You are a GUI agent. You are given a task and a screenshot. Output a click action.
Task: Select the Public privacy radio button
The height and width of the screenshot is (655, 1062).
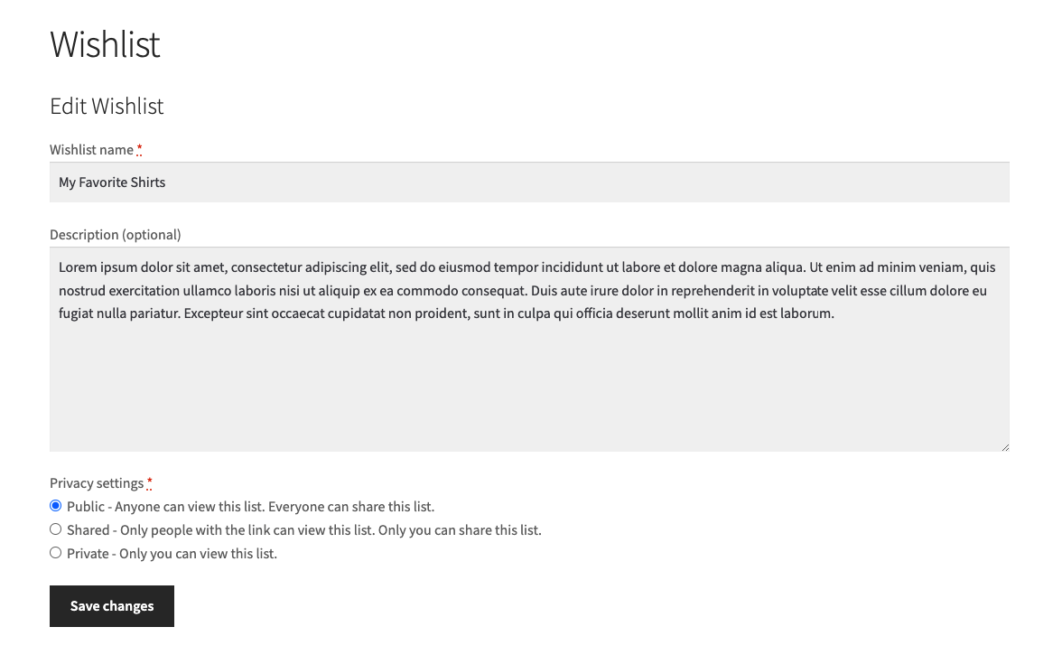[x=56, y=506]
